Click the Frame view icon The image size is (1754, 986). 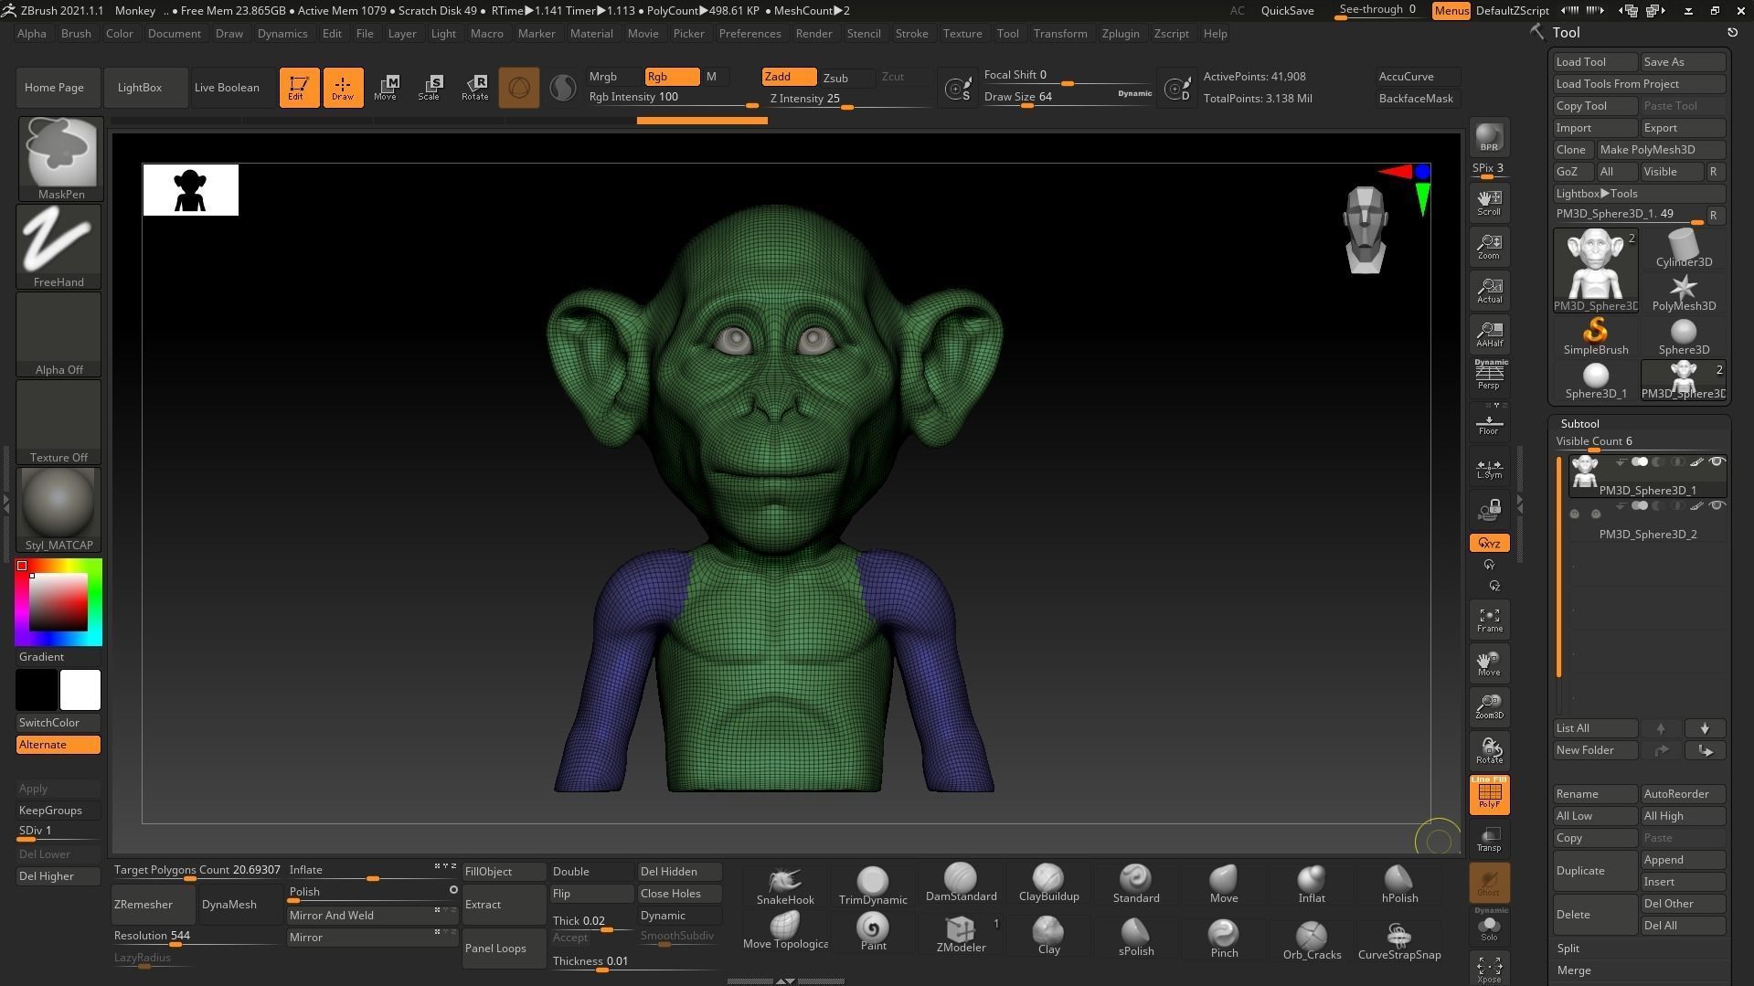(x=1489, y=620)
